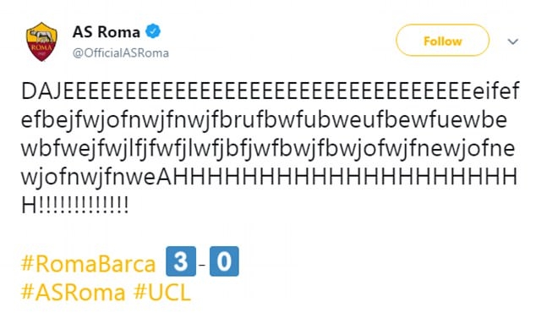Open the #UCL hashtag
This screenshot has height=313, width=536.
click(x=162, y=293)
